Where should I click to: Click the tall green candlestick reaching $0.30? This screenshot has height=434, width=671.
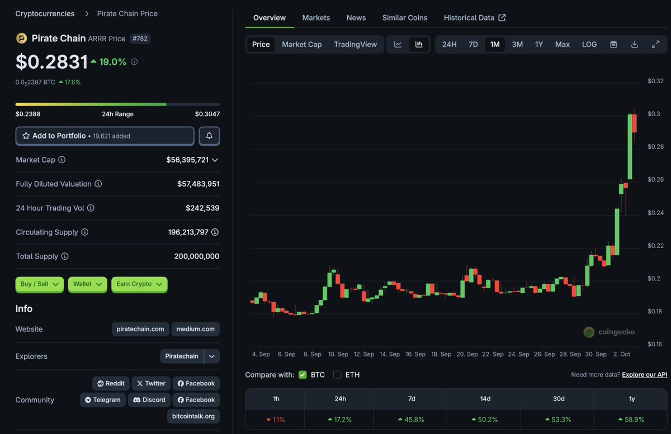[x=630, y=146]
